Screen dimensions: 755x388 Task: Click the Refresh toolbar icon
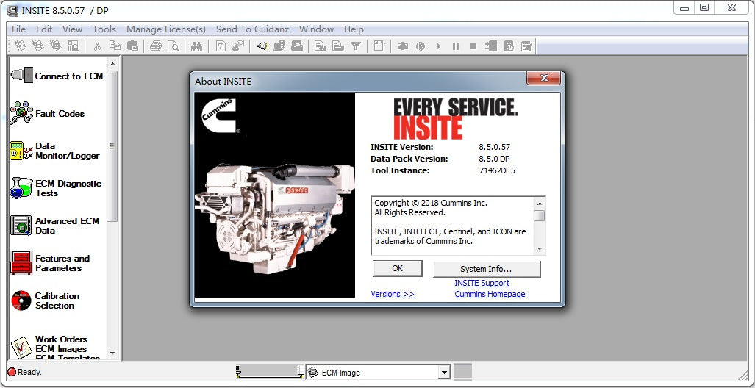click(221, 46)
